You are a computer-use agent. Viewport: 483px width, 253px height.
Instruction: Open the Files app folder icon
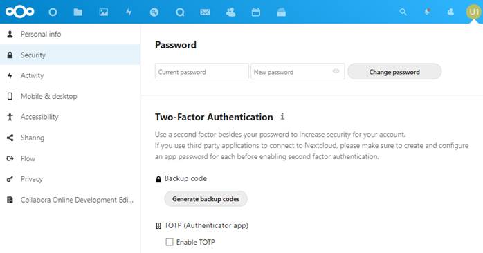pos(78,12)
